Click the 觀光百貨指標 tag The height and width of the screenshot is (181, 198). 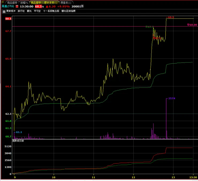68,11
